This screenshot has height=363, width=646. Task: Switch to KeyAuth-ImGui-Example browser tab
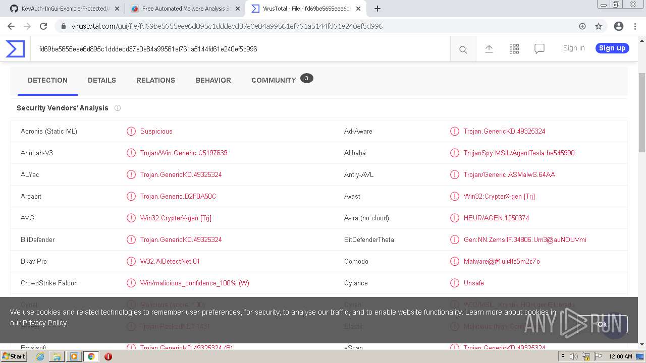66,9
